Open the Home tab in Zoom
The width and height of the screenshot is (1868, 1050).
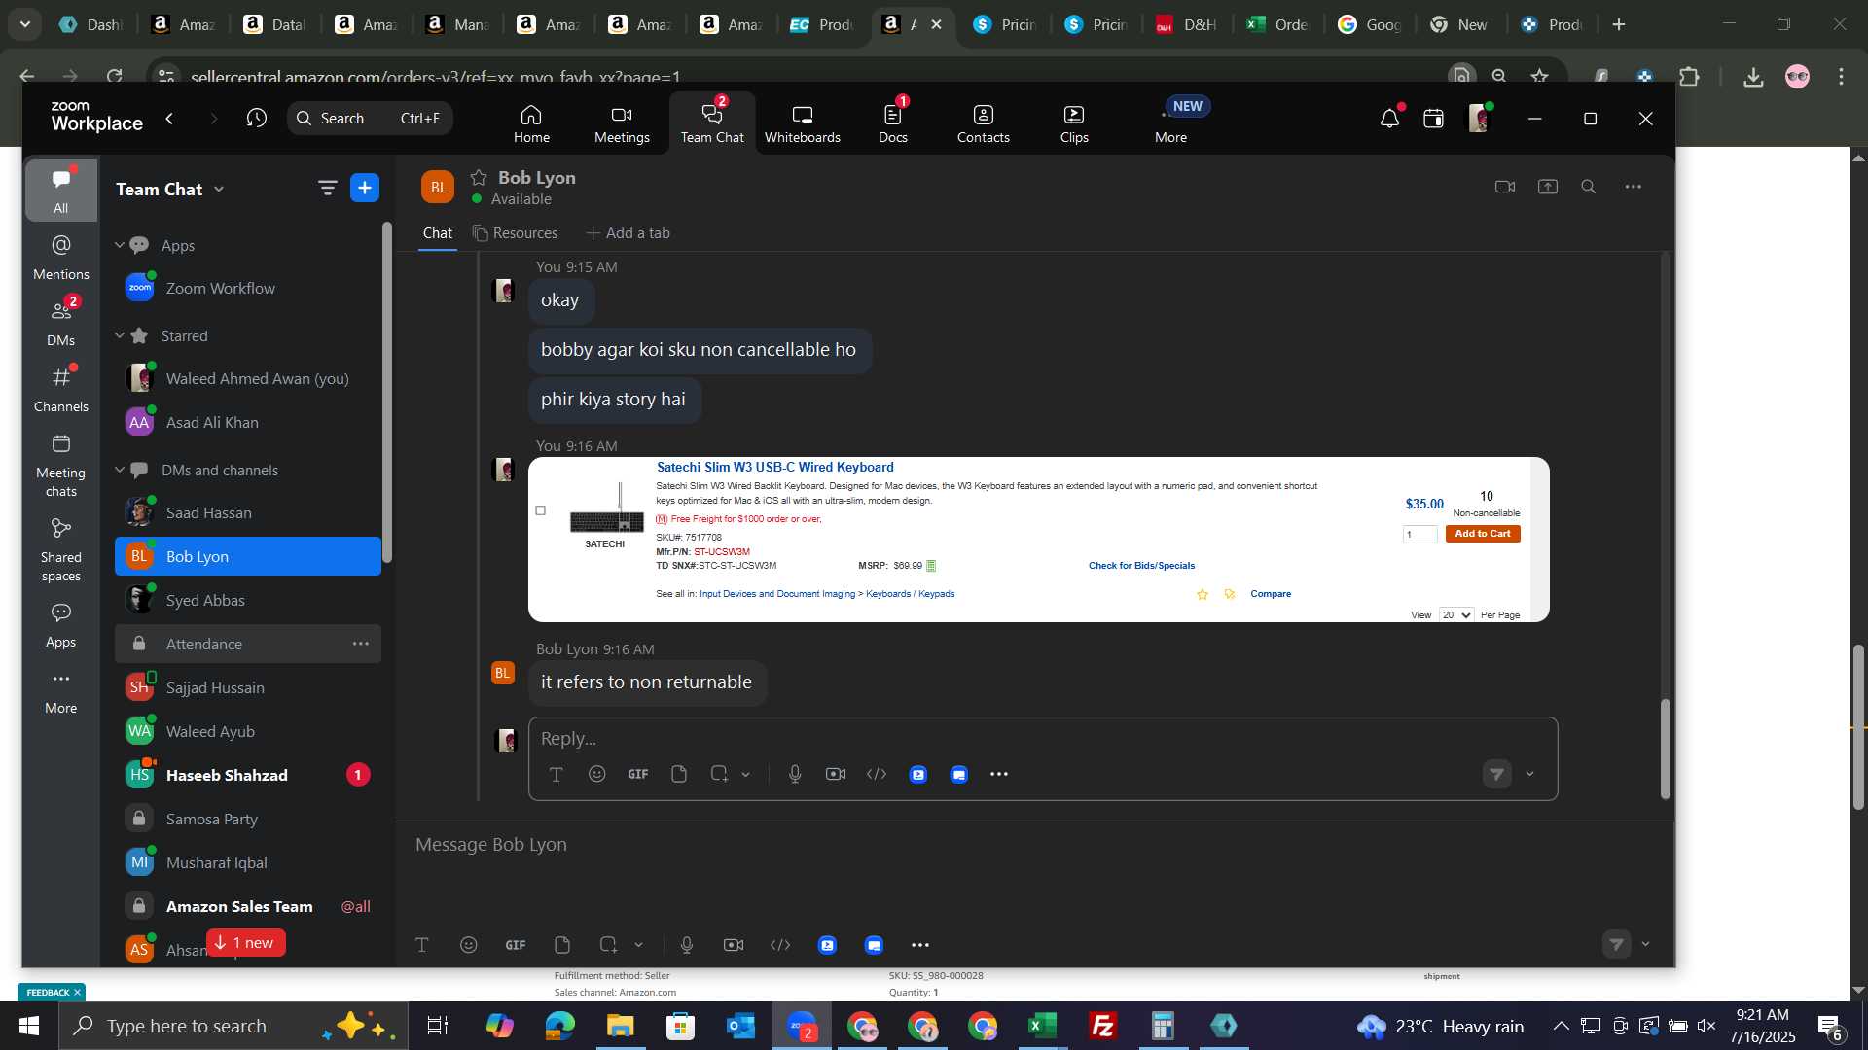click(531, 123)
